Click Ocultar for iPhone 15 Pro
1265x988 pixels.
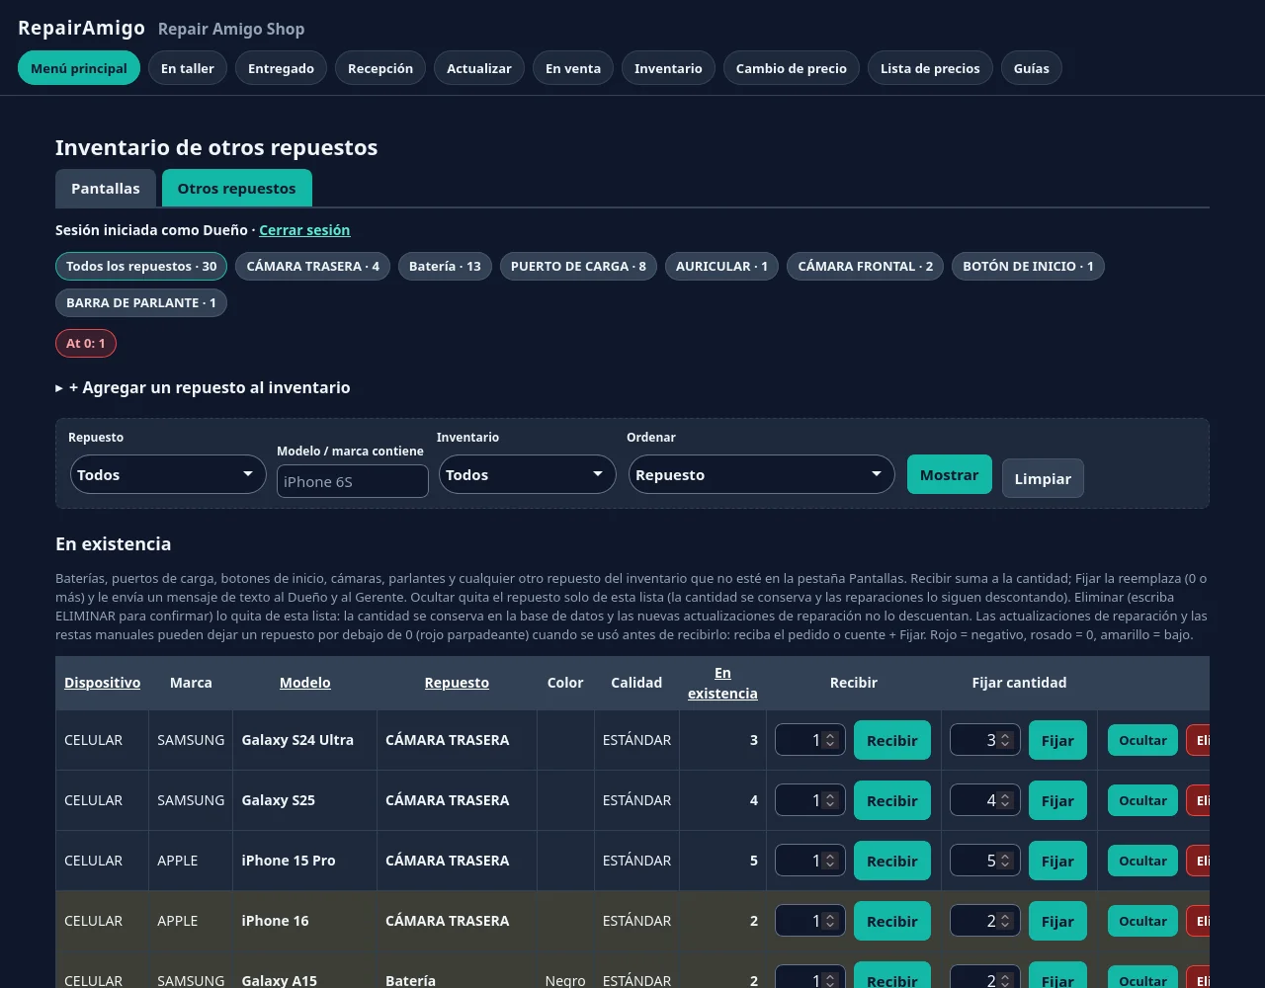(x=1142, y=861)
